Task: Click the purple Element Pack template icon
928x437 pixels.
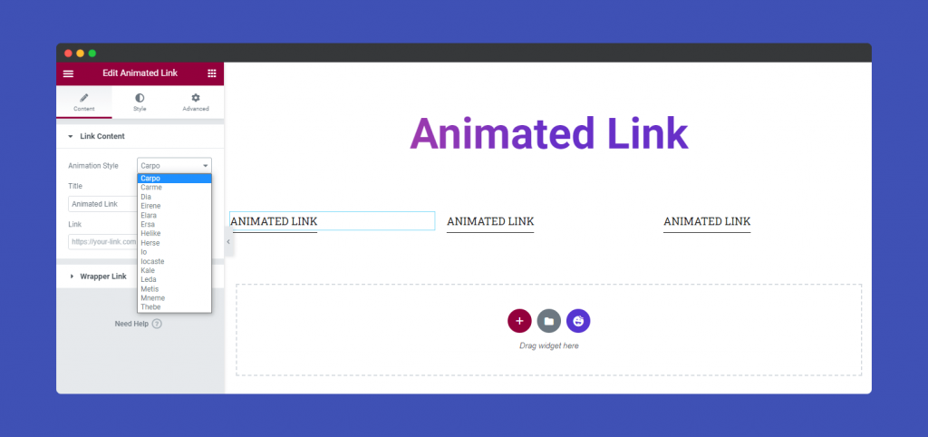Action: click(578, 321)
